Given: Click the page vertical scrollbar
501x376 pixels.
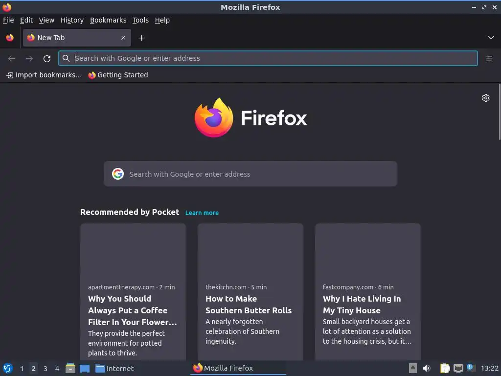Looking at the screenshot, I should (500, 112).
